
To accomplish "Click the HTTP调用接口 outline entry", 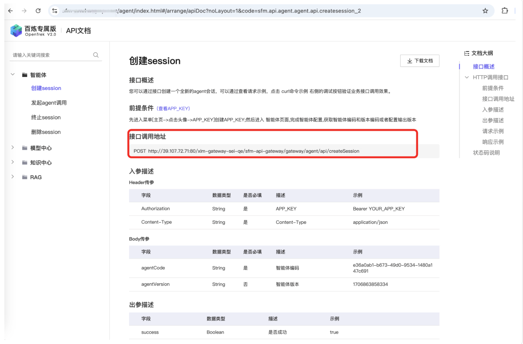I will (490, 77).
